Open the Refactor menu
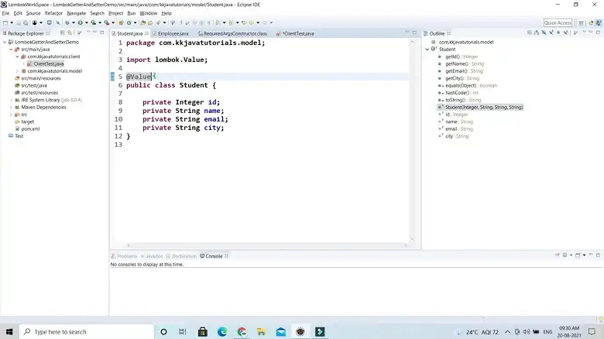Viewport: 604px width, 339px height. point(53,13)
